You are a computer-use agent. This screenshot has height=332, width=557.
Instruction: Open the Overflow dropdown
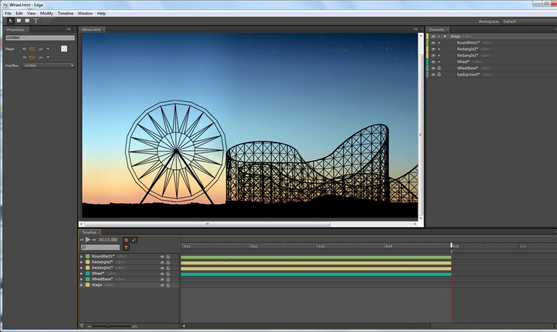[x=49, y=65]
